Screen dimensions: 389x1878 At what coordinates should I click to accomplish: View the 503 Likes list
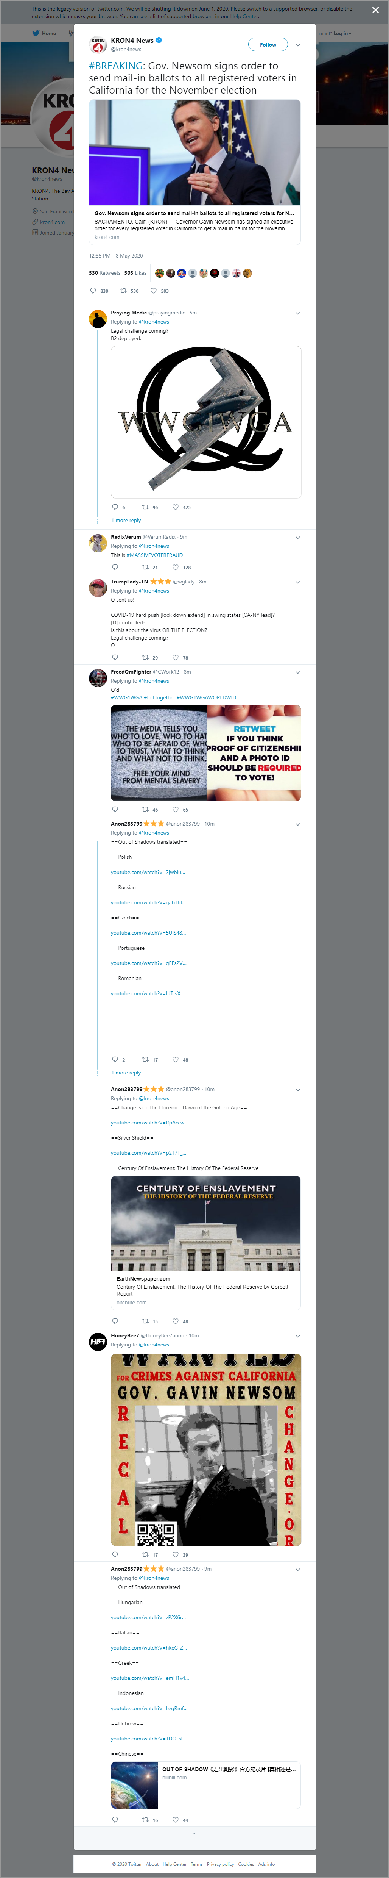pos(135,273)
